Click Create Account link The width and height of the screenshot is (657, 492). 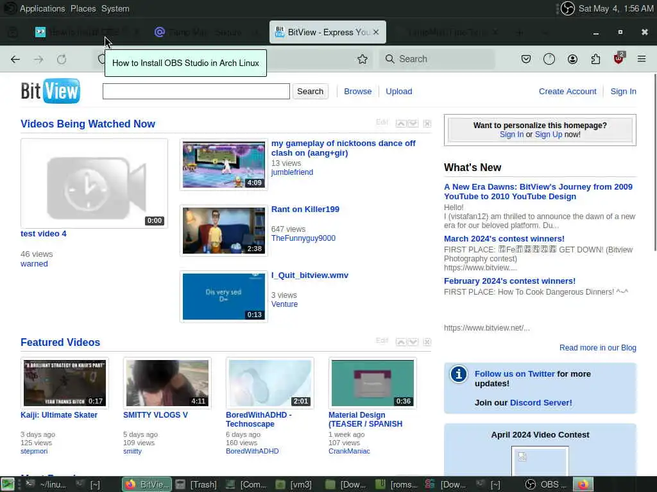(x=567, y=91)
